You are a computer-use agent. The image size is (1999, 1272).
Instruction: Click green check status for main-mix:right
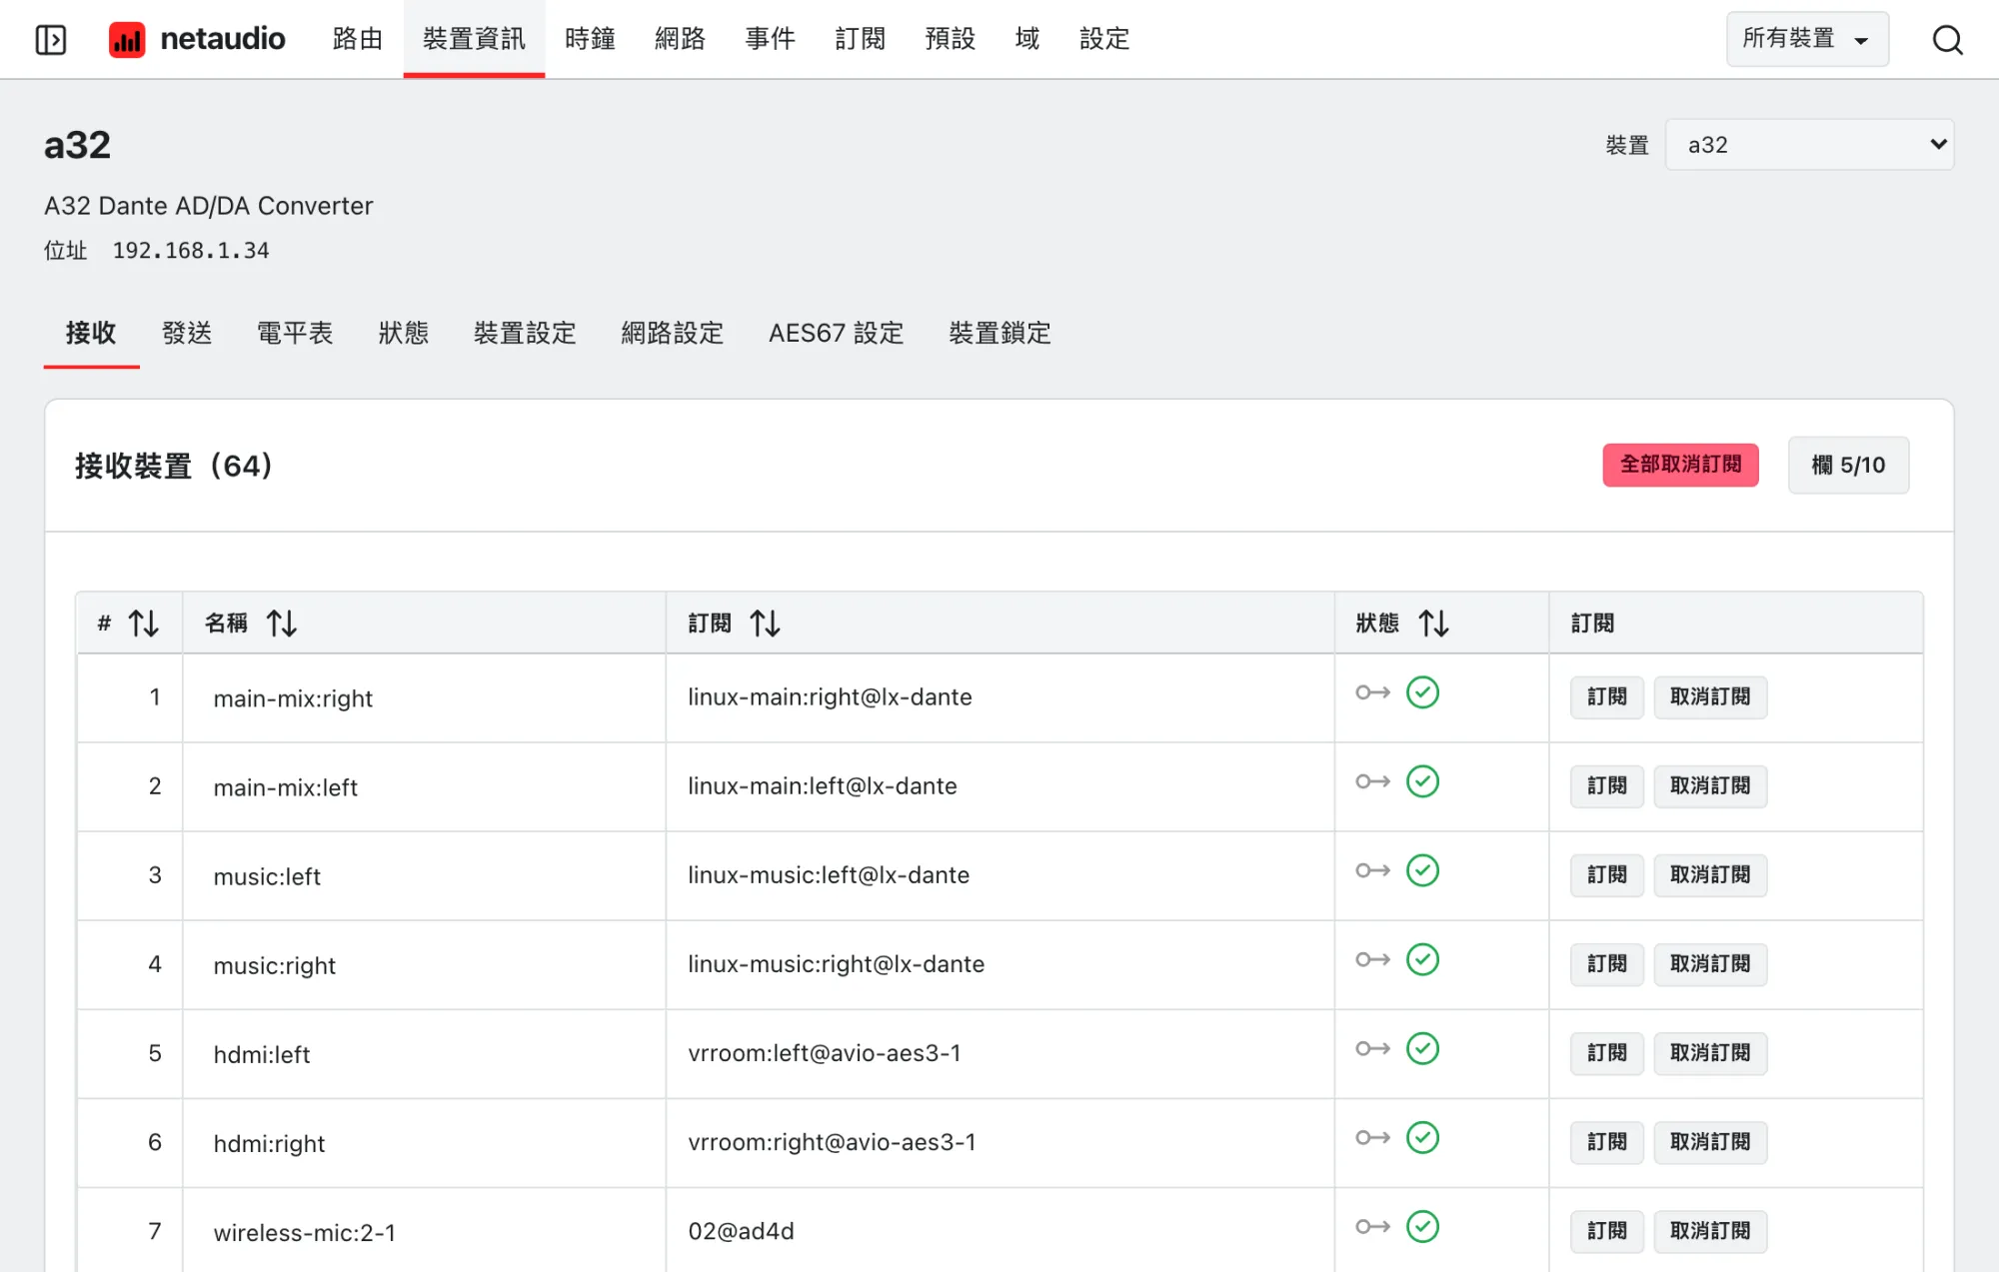1422,692
